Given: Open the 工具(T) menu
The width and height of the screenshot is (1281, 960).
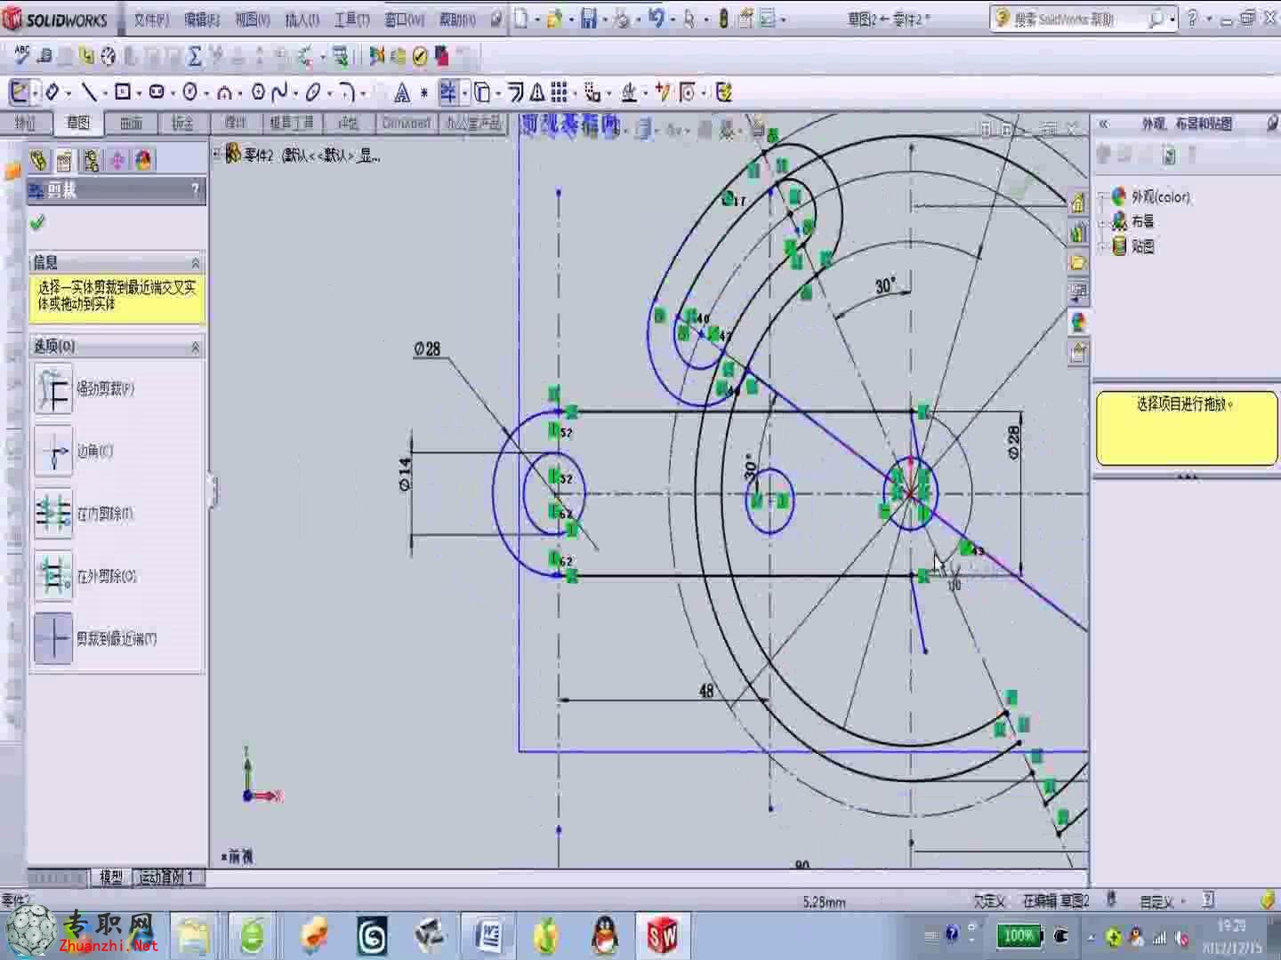Looking at the screenshot, I should click(x=352, y=20).
